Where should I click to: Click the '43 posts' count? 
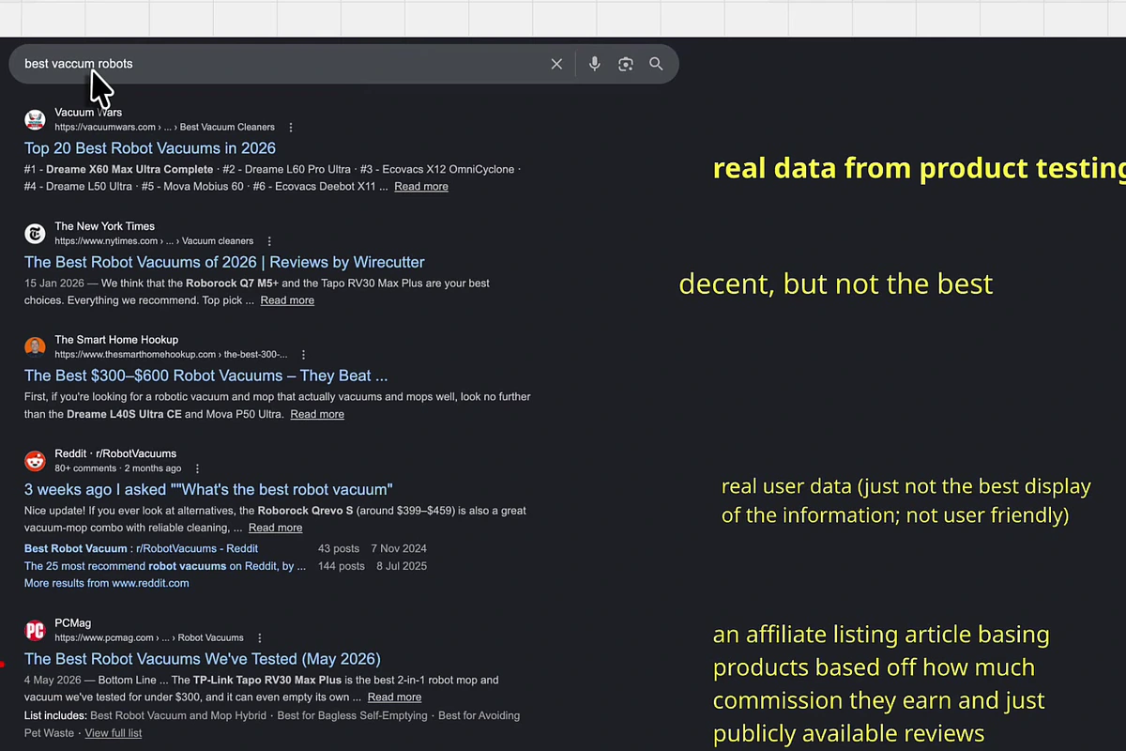pyautogui.click(x=339, y=548)
